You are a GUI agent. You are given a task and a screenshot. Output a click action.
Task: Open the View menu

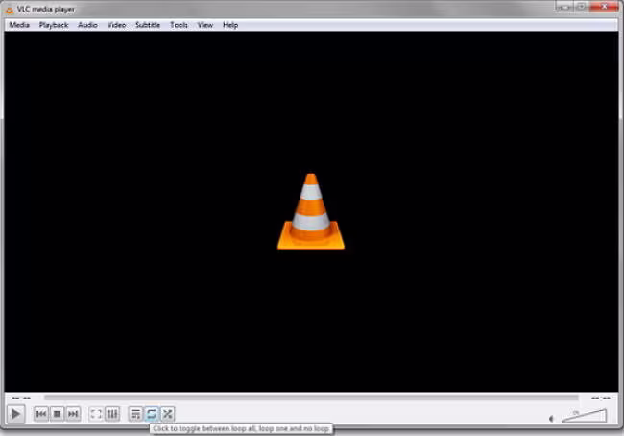click(x=205, y=25)
